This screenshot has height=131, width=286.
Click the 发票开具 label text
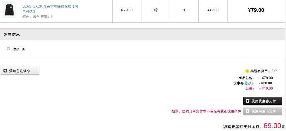[x=19, y=49]
